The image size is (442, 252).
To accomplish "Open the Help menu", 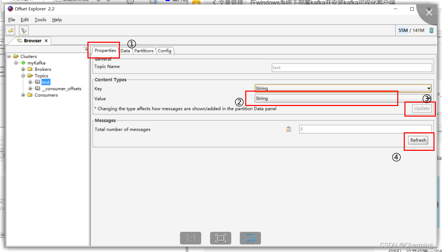I will [57, 20].
